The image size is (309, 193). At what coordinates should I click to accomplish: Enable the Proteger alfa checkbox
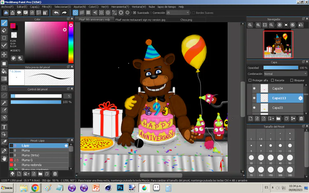click(x=250, y=80)
